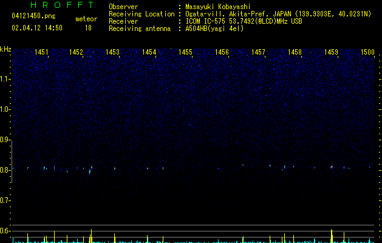Select the filename 04121450.png
This screenshot has height=243, width=382.
[x=33, y=16]
